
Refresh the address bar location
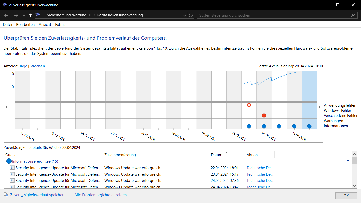pyautogui.click(x=191, y=15)
